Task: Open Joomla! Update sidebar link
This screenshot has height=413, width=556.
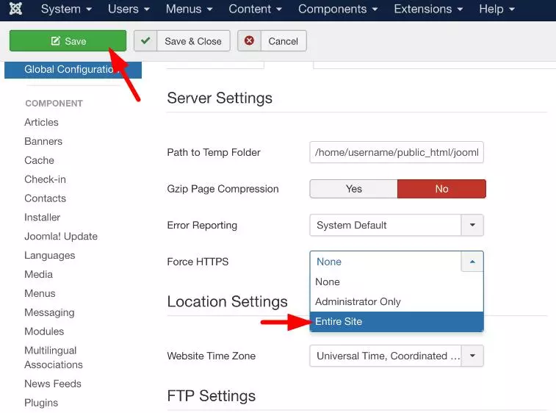Action: (61, 237)
